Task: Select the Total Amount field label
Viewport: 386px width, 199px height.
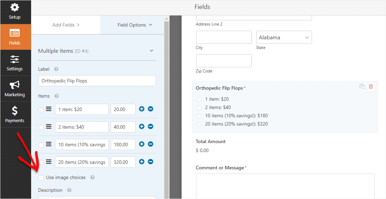Action: (x=211, y=142)
